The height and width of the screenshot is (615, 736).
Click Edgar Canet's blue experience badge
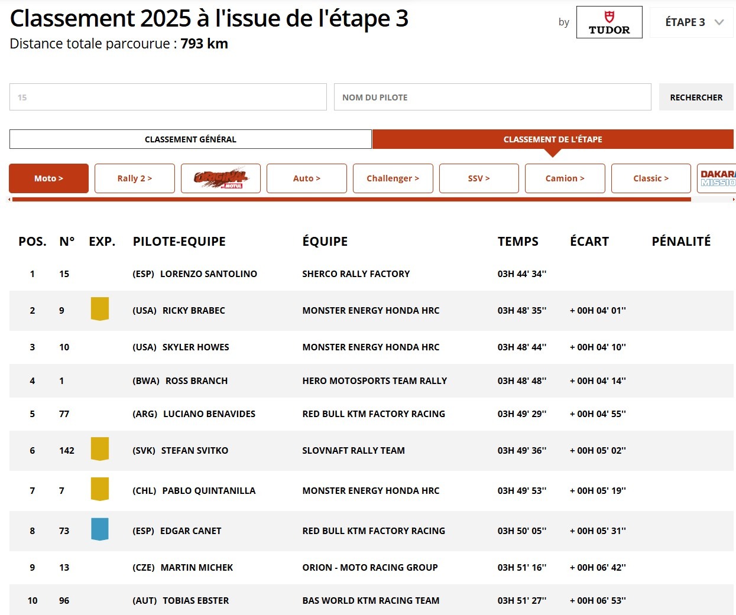tap(99, 529)
